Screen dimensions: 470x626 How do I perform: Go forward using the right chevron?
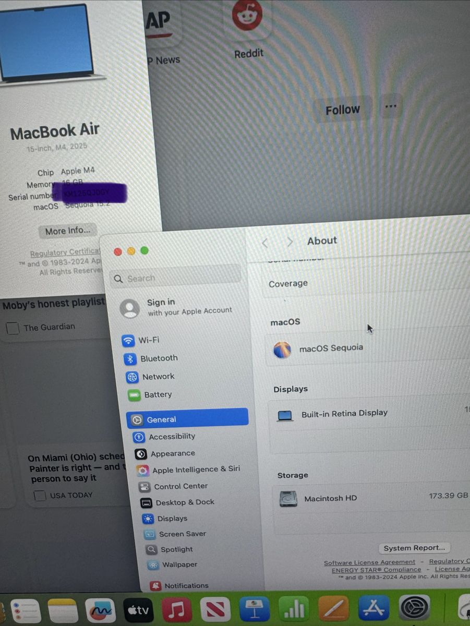coord(290,242)
